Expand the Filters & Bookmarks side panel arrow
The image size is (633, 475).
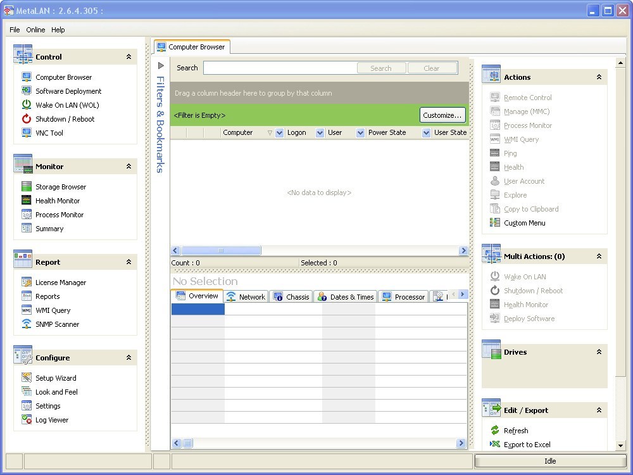click(161, 65)
